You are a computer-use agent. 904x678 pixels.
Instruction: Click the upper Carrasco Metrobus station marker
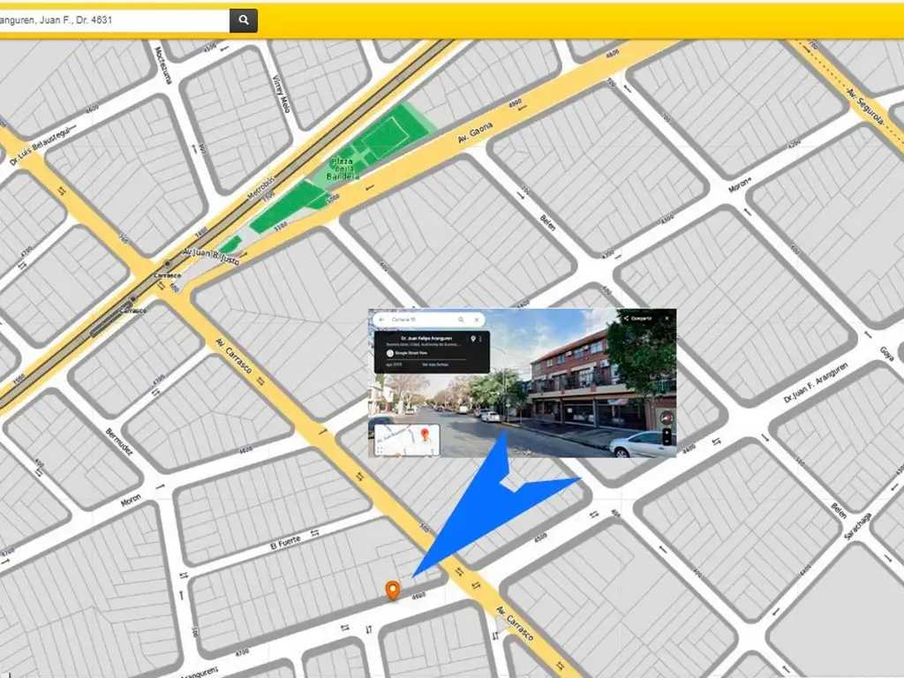(167, 263)
